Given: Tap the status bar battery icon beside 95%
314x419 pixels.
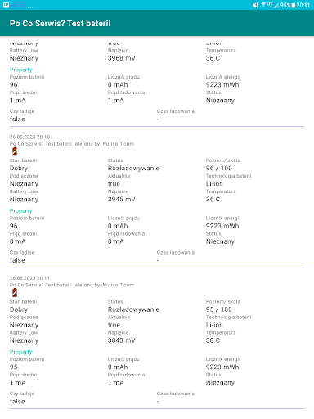Looking at the screenshot, I should pos(294,5).
